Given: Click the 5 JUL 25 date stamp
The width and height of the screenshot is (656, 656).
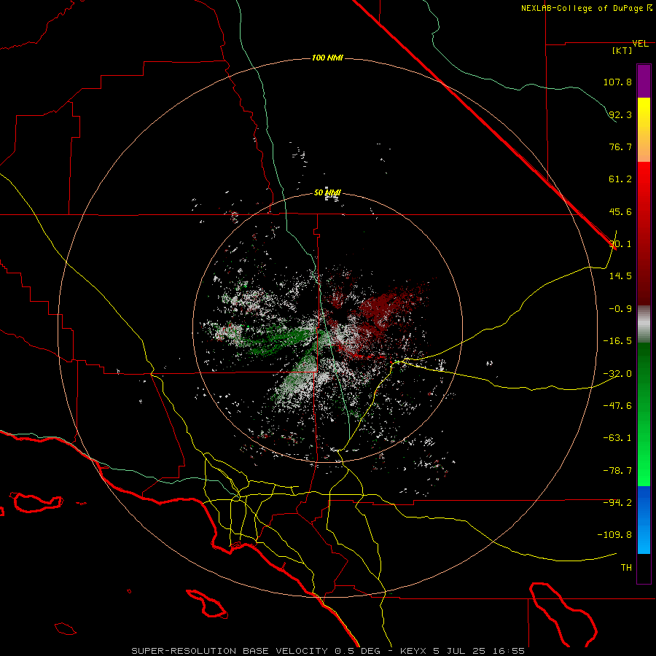Looking at the screenshot, I should [460, 651].
